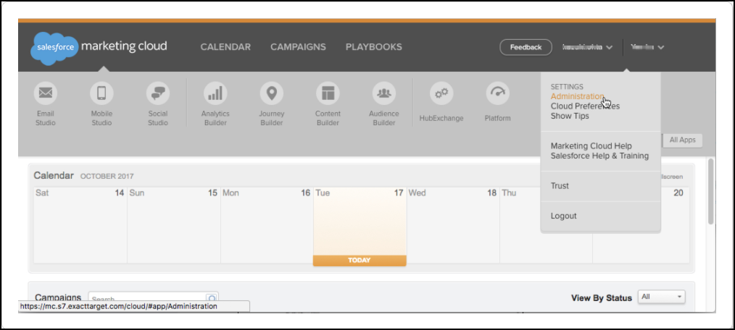Open Audience Builder icon
The width and height of the screenshot is (735, 330).
(x=384, y=93)
